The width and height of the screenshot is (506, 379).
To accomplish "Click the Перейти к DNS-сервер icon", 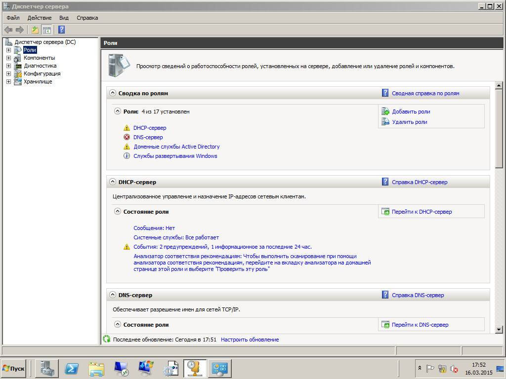I will 385,325.
